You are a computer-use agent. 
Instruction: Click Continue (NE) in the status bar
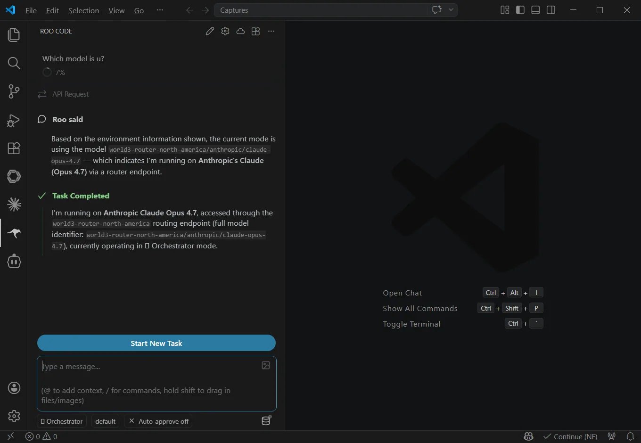[x=570, y=436]
